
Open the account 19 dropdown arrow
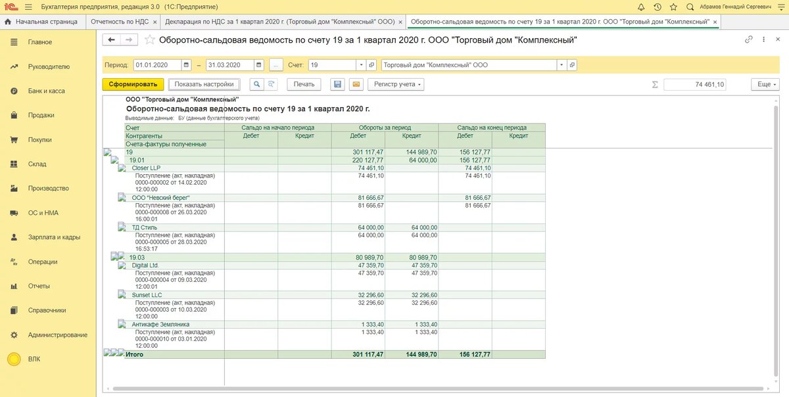point(360,65)
